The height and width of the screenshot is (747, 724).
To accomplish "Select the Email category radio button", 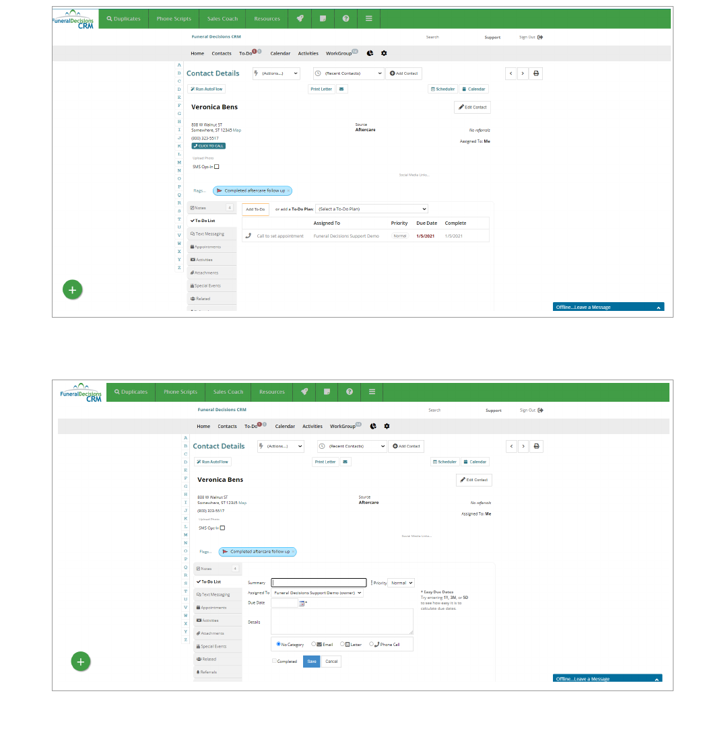I will pyautogui.click(x=314, y=644).
